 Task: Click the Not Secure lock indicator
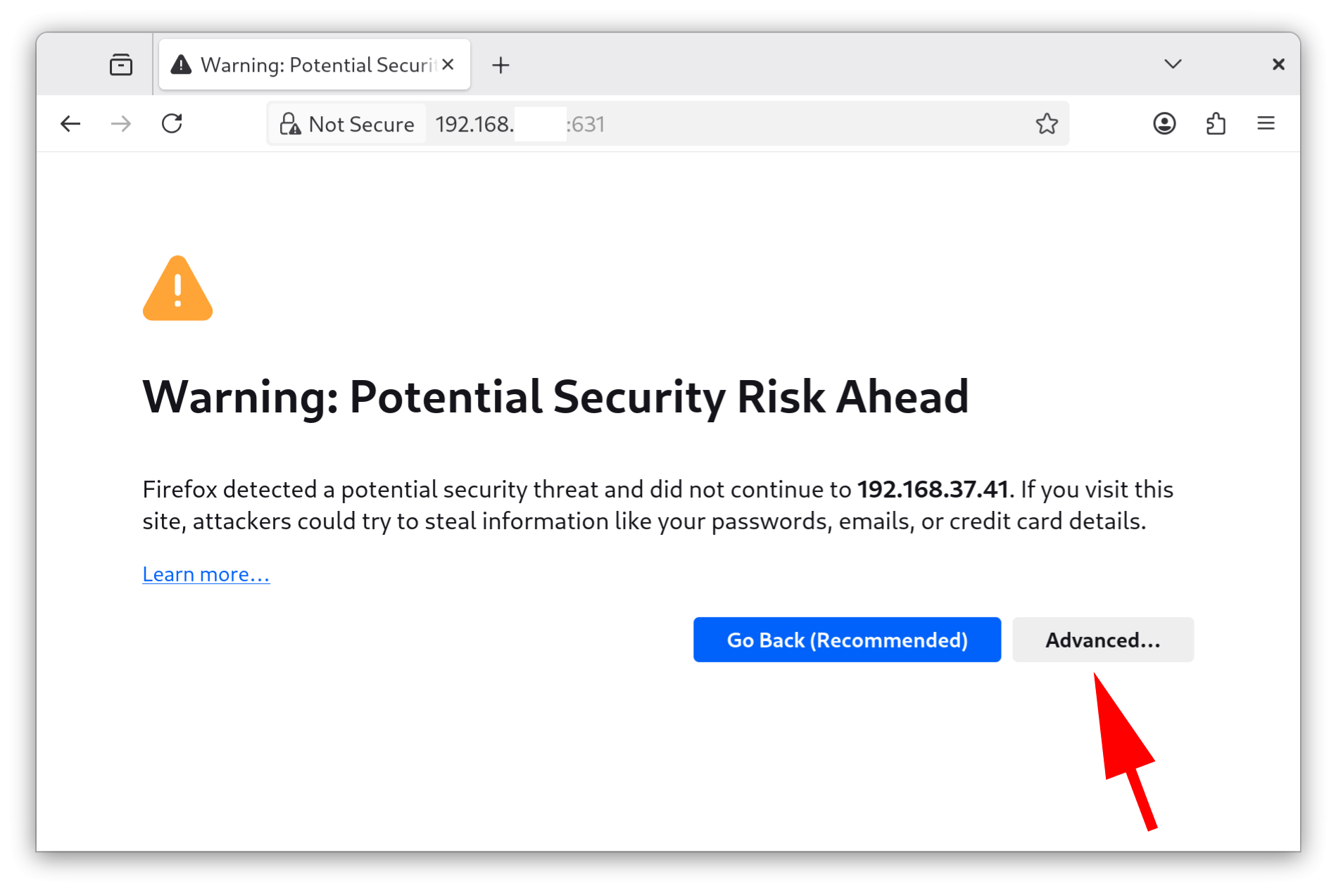pyautogui.click(x=348, y=125)
